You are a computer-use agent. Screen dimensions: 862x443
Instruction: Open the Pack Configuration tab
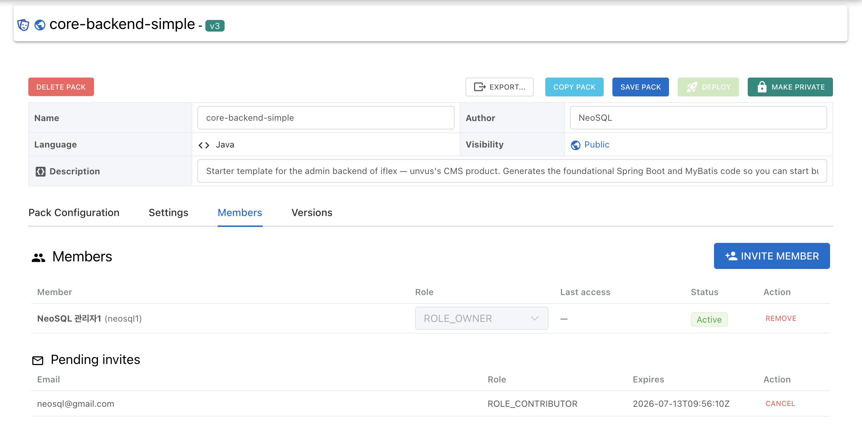pos(74,212)
